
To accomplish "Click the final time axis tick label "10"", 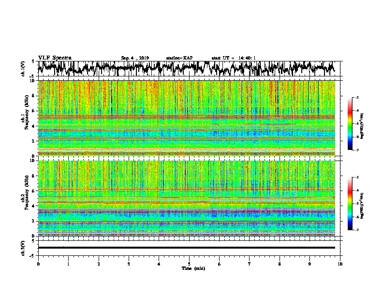I will coord(340,264).
